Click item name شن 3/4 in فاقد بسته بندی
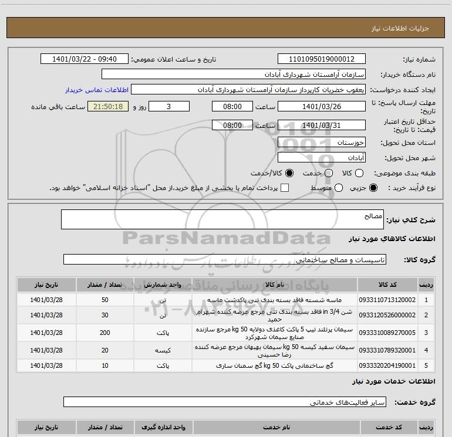The image size is (452, 437). coord(275,316)
